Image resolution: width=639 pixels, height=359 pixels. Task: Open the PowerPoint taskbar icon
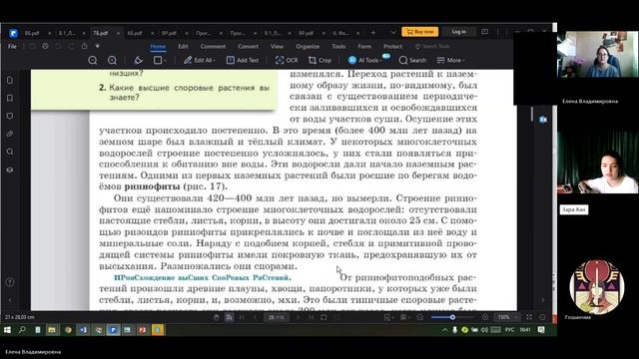click(143, 330)
